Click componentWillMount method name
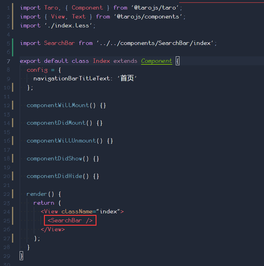The image size is (264, 266). click(x=58, y=105)
